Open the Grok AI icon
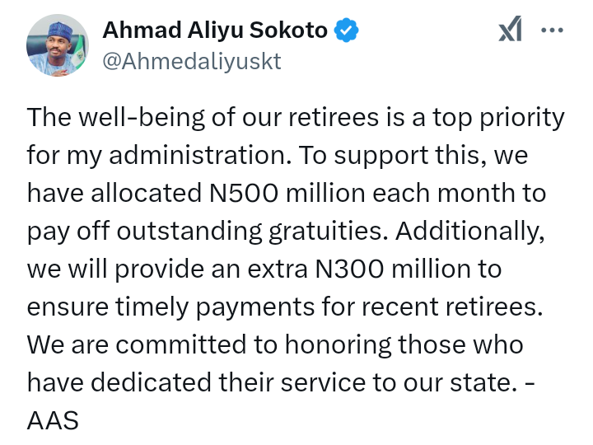The height and width of the screenshot is (445, 593). pyautogui.click(x=511, y=31)
